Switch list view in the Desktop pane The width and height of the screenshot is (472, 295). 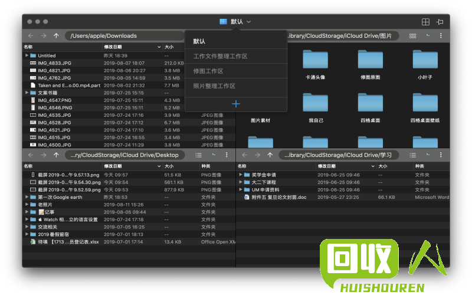(198, 155)
